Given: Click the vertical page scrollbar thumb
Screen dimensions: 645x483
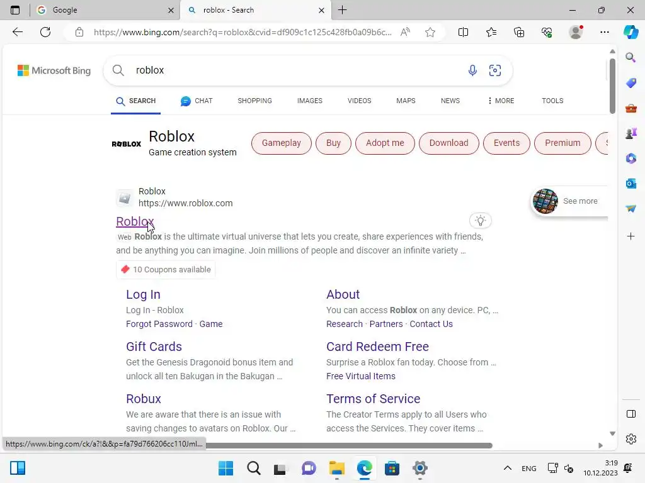Looking at the screenshot, I should coord(612,86).
